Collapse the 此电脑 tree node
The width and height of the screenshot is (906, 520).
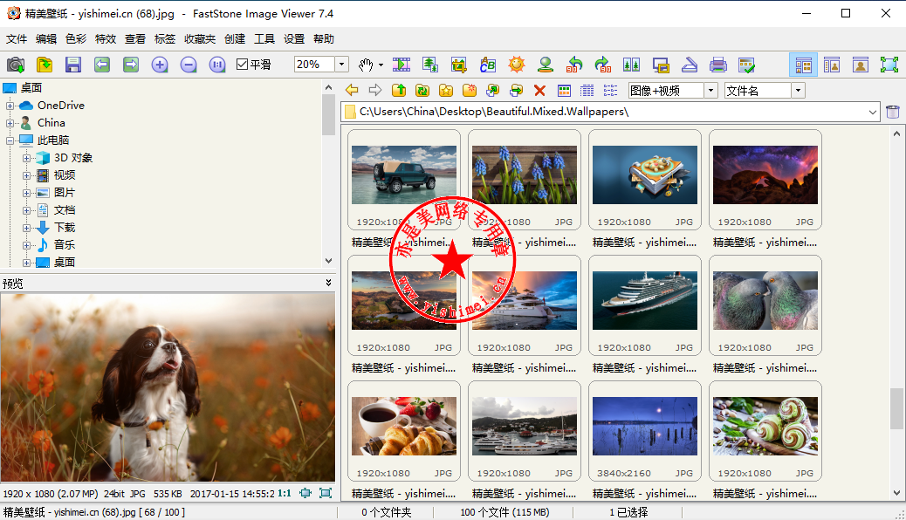tap(10, 140)
